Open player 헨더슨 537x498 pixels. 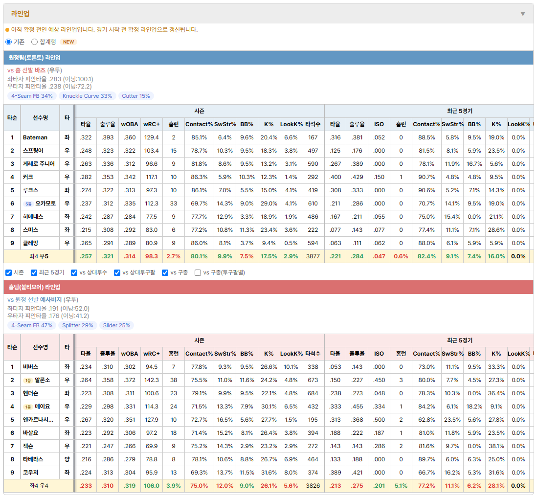point(30,393)
